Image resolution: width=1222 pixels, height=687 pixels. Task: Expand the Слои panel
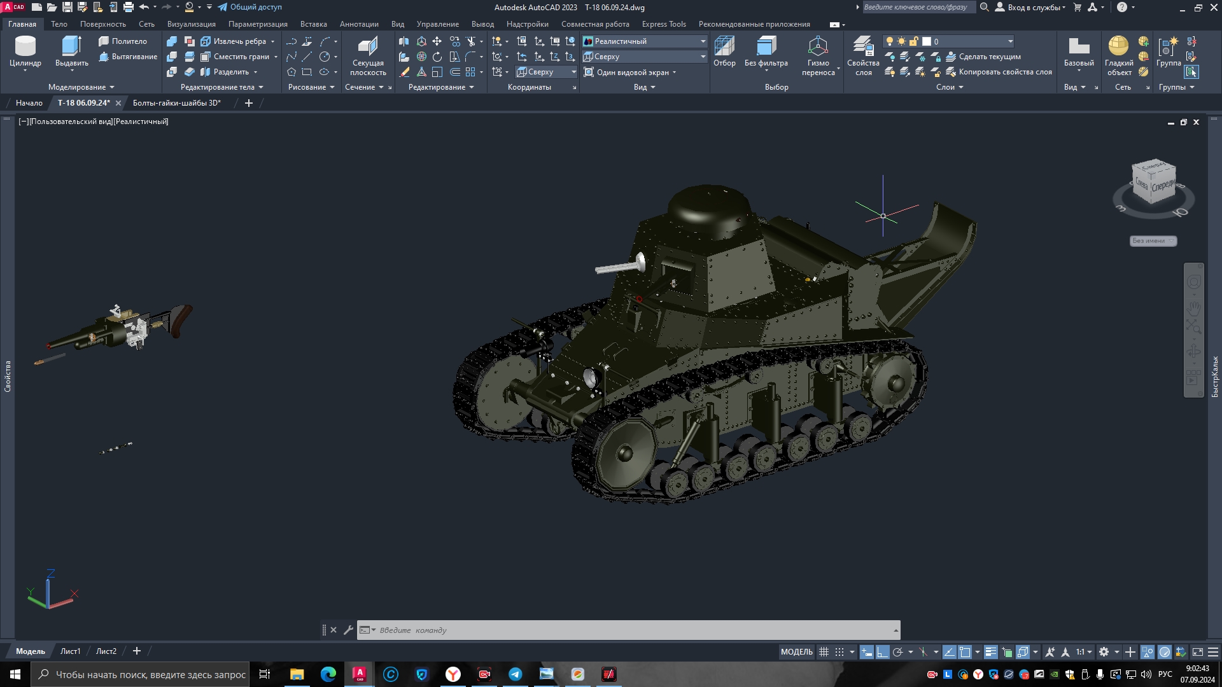(x=950, y=87)
